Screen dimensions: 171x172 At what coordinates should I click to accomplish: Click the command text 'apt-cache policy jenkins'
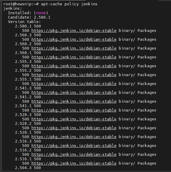click(69, 4)
